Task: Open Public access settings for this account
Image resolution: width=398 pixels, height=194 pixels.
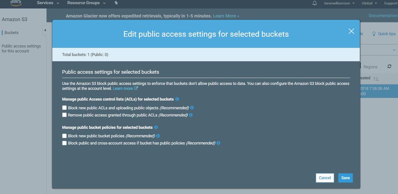Action: (x=21, y=49)
